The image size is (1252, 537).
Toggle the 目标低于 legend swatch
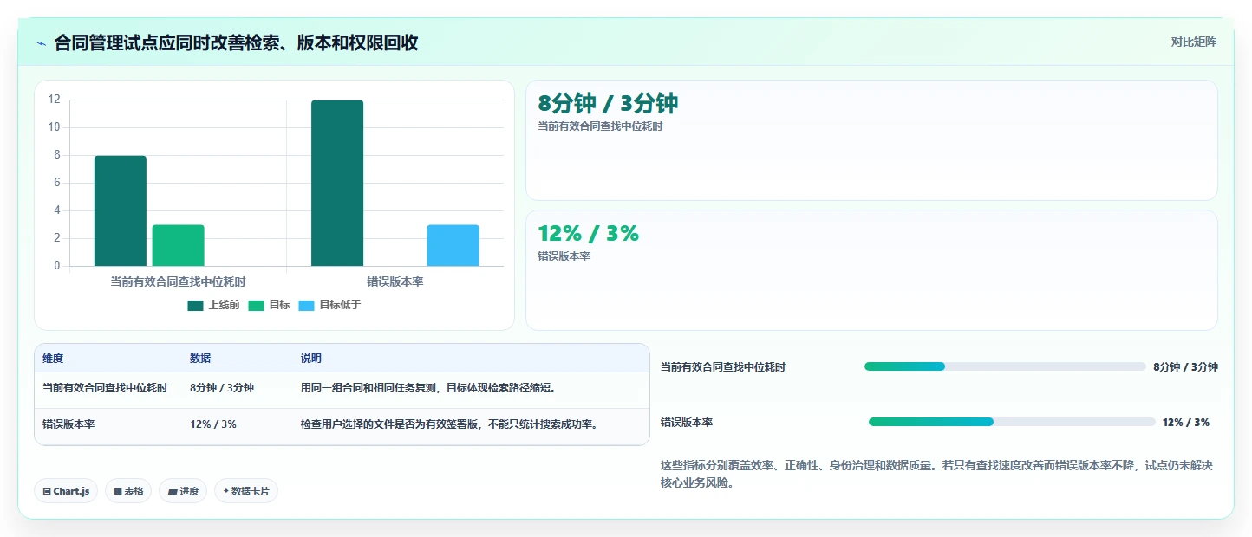(307, 305)
